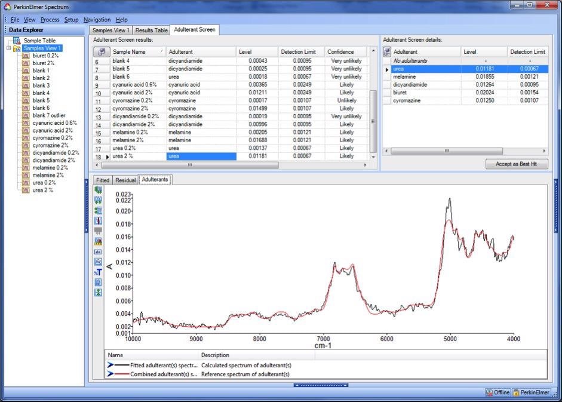The height and width of the screenshot is (402, 562).
Task: Select the blank 1 tree item
Action: pos(41,70)
